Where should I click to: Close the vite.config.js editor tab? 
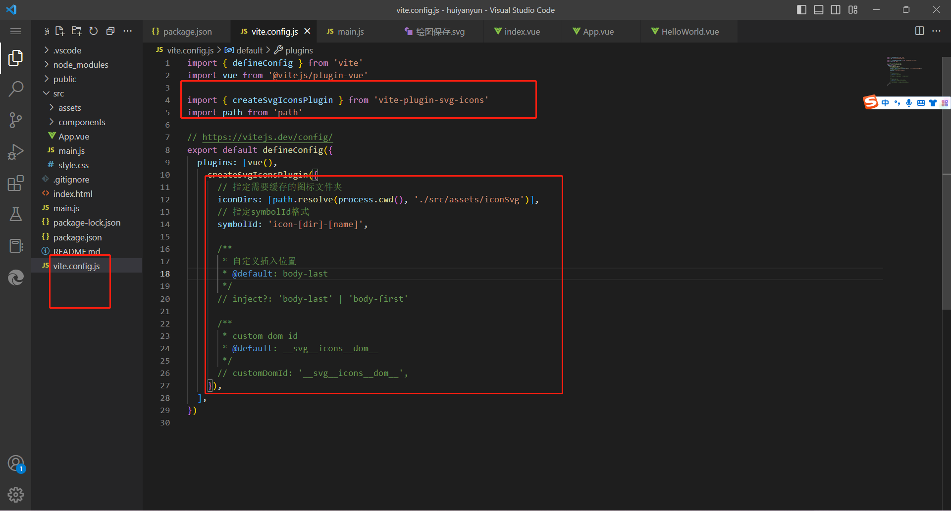coord(308,31)
